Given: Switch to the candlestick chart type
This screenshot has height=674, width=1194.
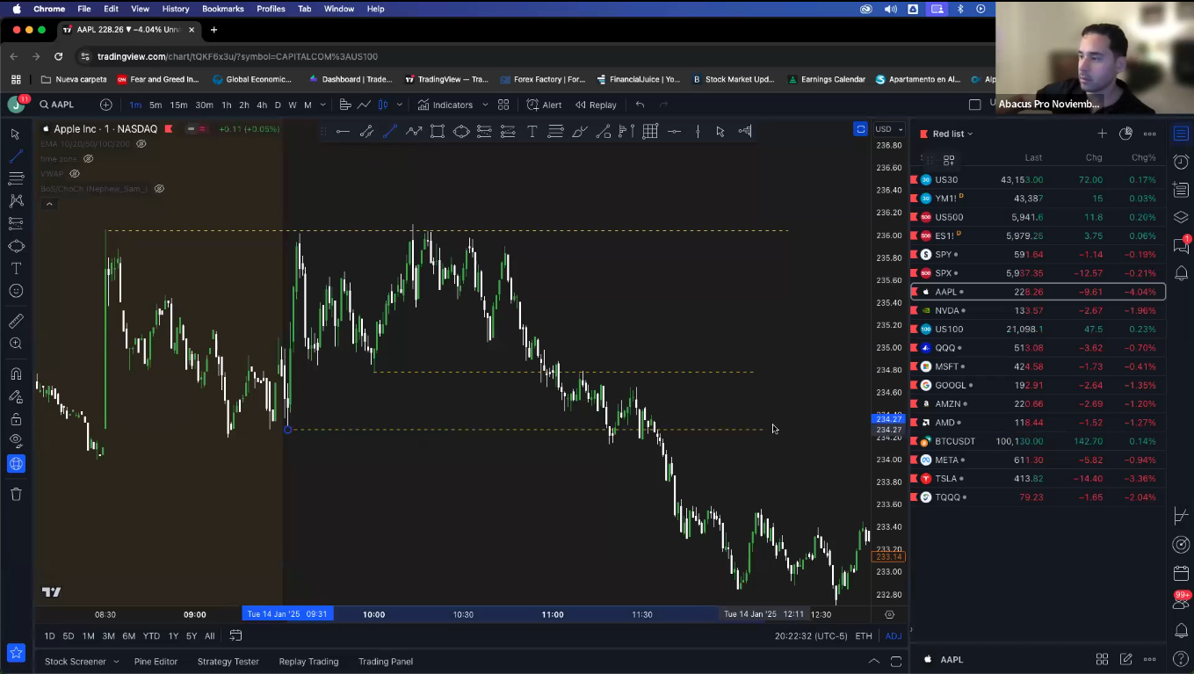Looking at the screenshot, I should [x=383, y=105].
